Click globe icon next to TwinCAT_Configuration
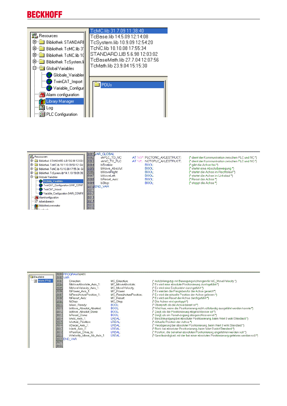The image size is (287, 406). click(41, 185)
